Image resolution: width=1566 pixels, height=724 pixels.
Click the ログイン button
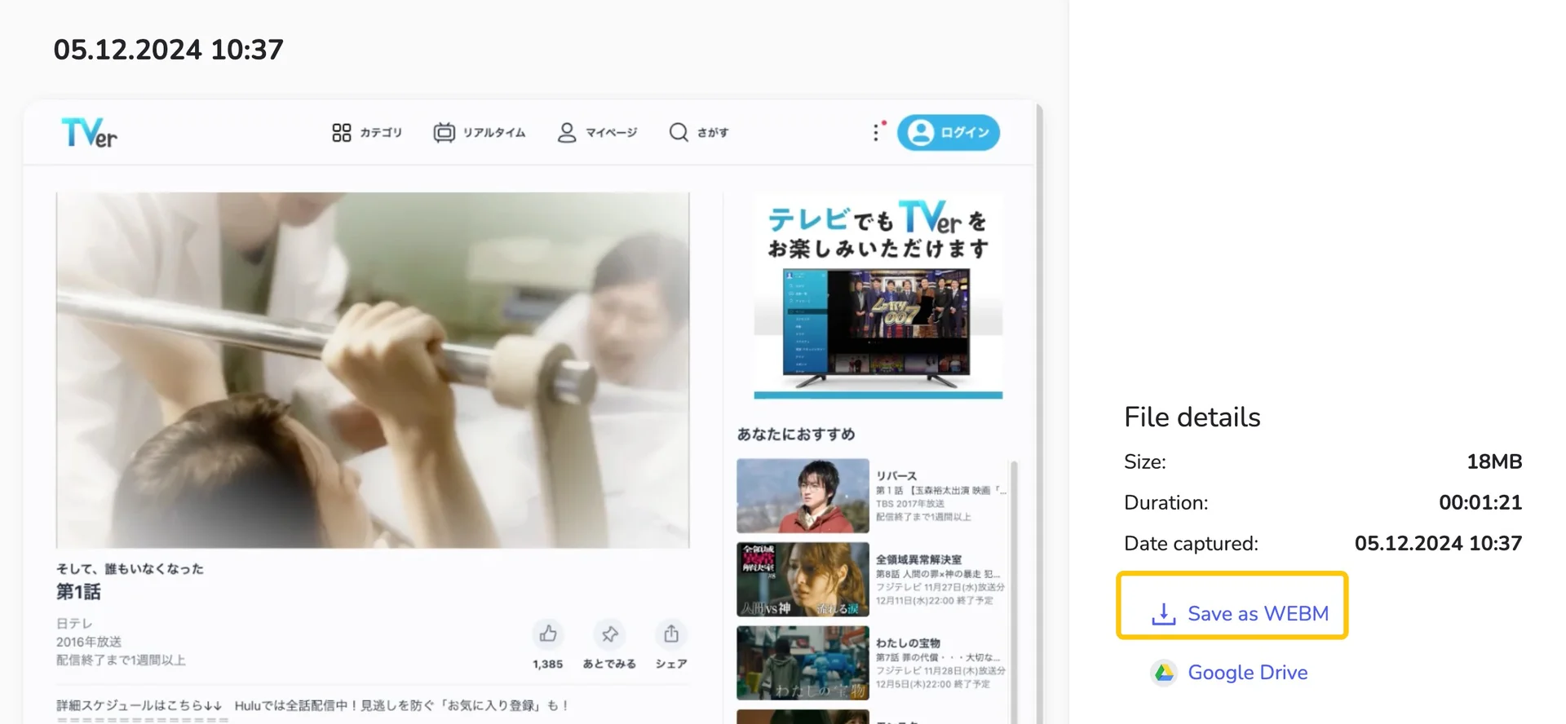tap(949, 132)
